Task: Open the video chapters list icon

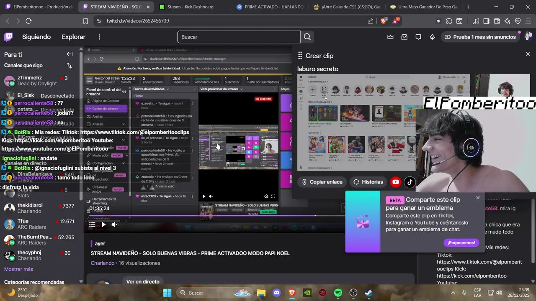Action: point(92,224)
